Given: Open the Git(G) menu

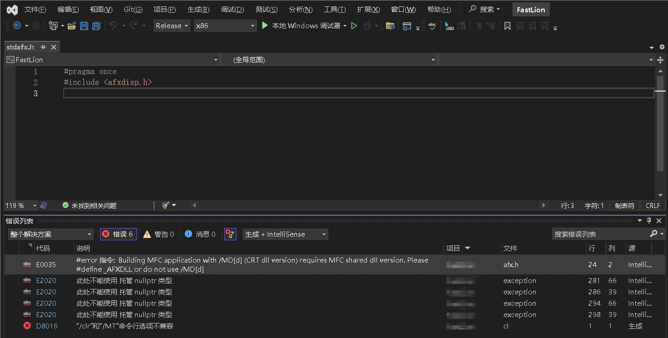Looking at the screenshot, I should coord(133,10).
